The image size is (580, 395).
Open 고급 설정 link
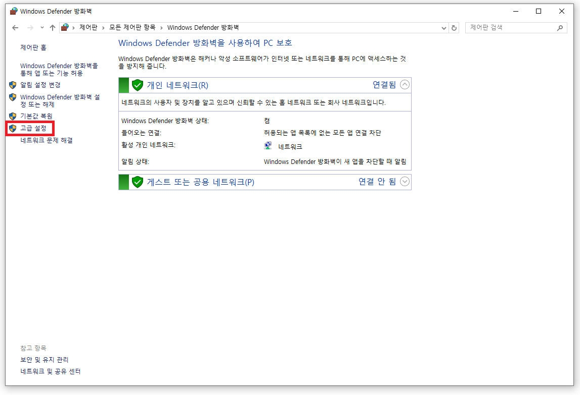33,128
